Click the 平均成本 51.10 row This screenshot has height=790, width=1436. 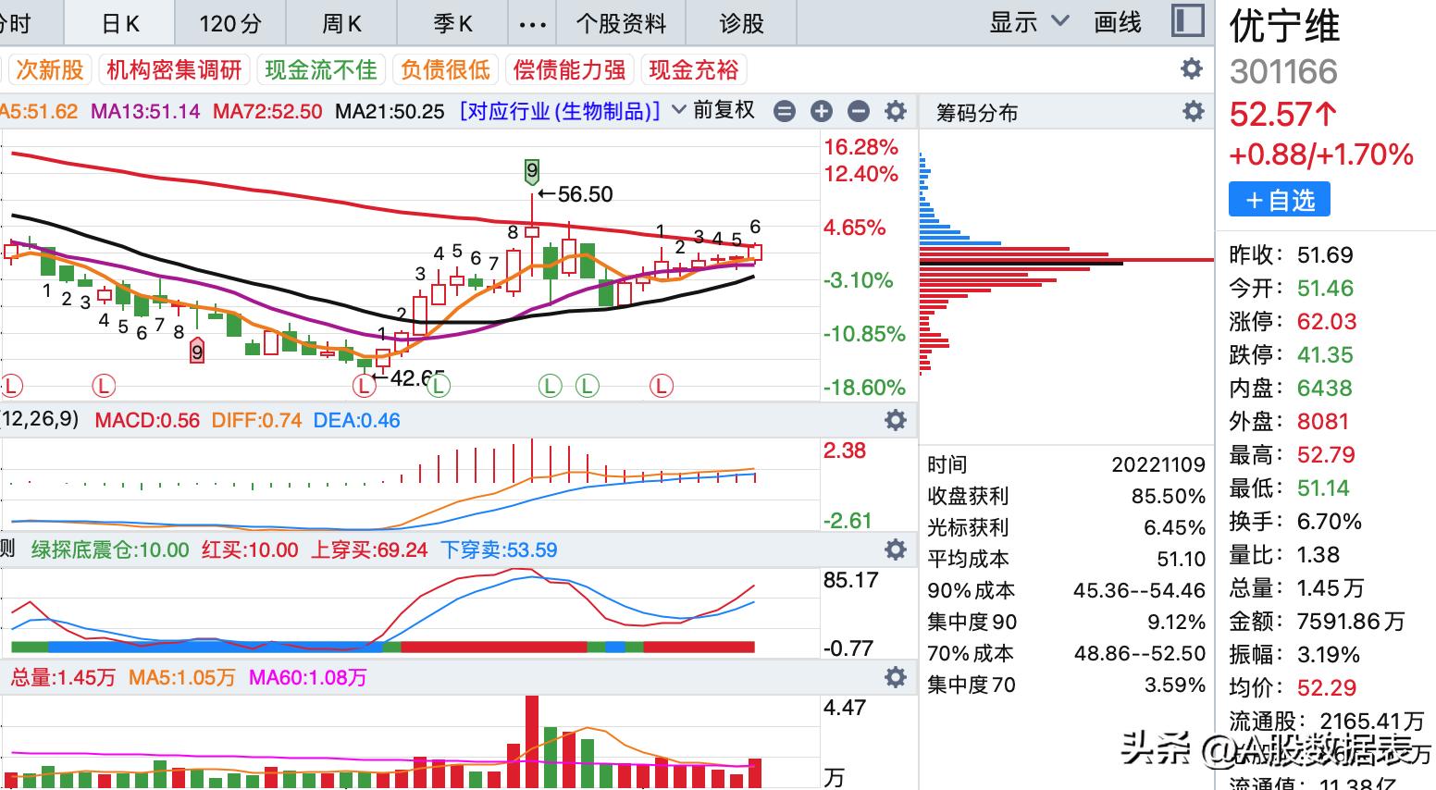point(1067,559)
